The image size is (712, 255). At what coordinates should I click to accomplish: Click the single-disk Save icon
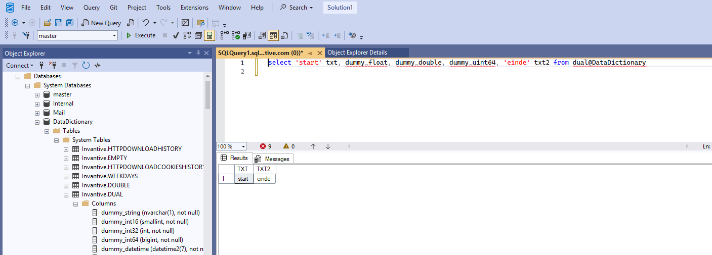coord(59,23)
